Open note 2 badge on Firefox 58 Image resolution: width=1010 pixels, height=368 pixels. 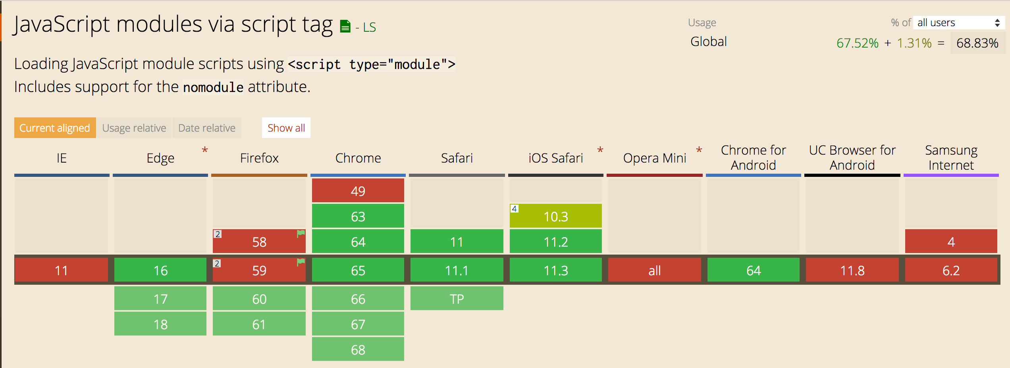coord(217,234)
